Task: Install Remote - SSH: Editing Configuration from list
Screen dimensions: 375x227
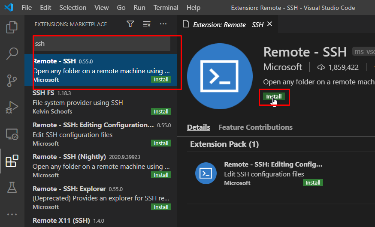Action: [x=161, y=143]
